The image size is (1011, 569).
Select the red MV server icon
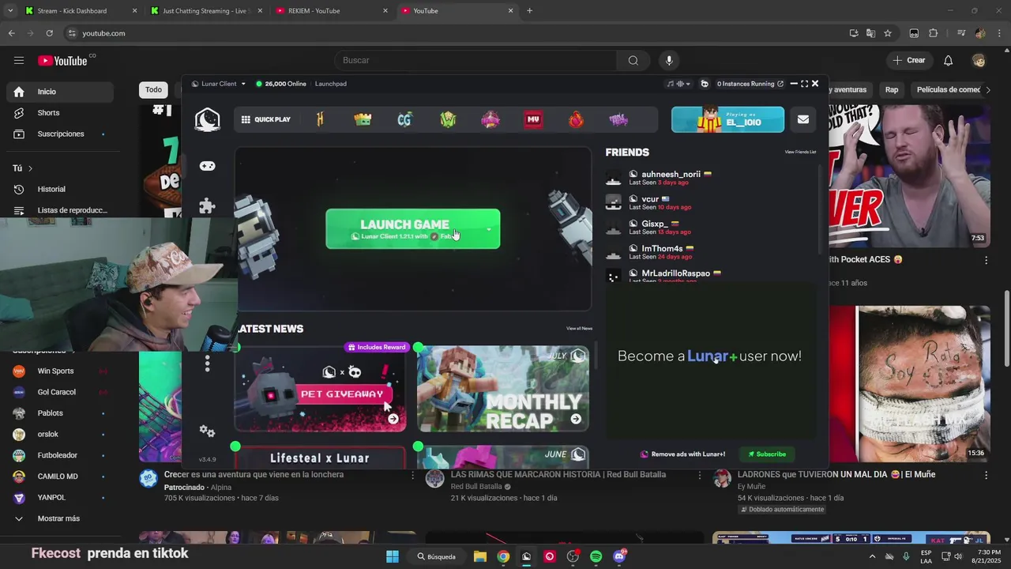(x=533, y=119)
